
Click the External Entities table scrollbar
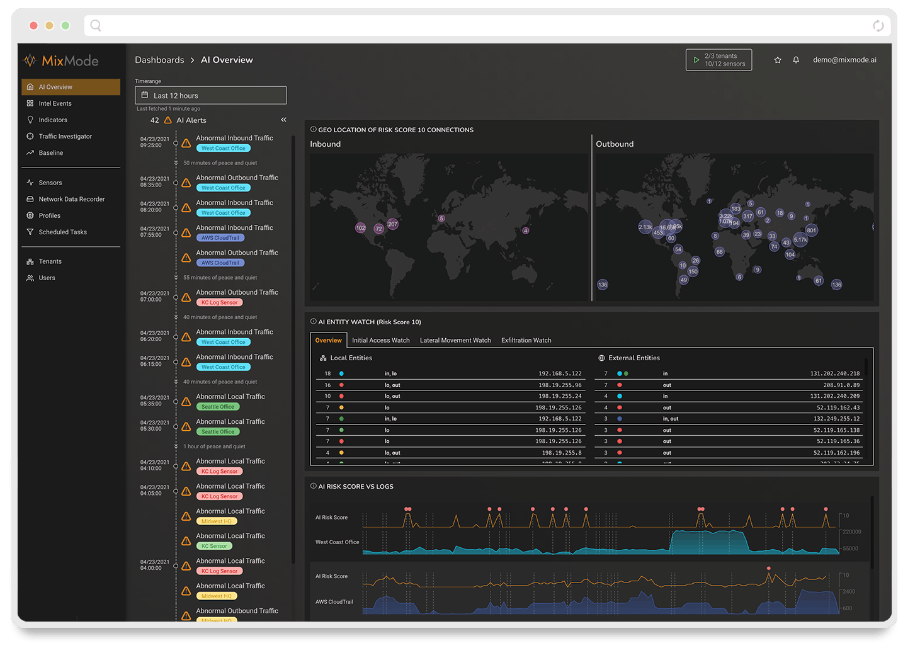(x=866, y=367)
